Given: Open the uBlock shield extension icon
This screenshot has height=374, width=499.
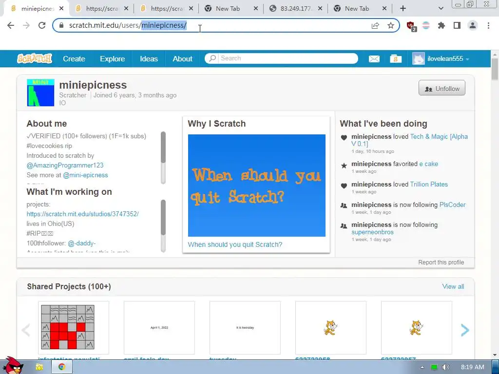Looking at the screenshot, I should point(411,26).
